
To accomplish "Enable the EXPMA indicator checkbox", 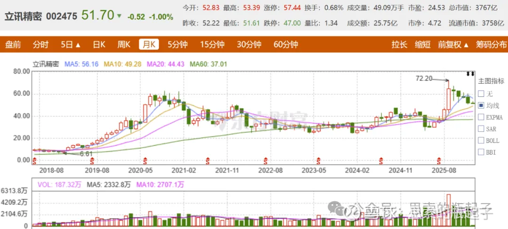I will click(481, 117).
